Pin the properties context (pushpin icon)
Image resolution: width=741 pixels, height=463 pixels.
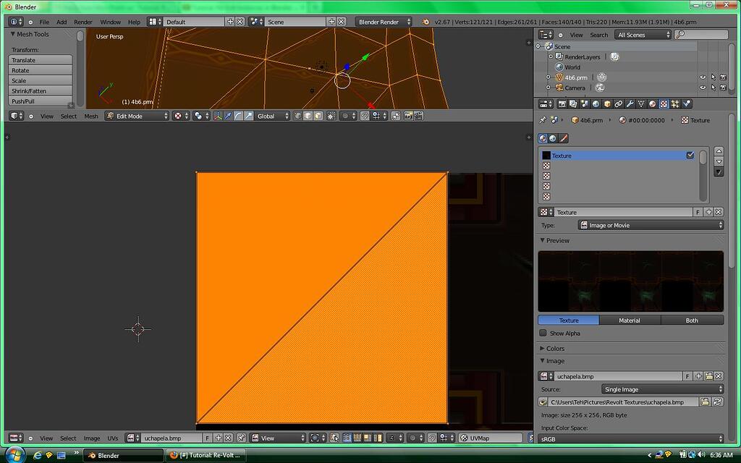[543, 120]
